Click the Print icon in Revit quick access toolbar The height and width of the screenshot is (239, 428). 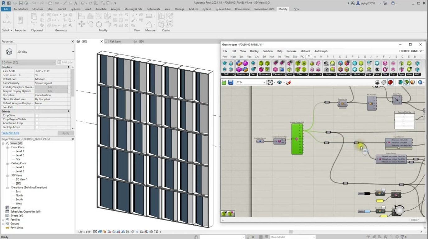click(x=50, y=3)
